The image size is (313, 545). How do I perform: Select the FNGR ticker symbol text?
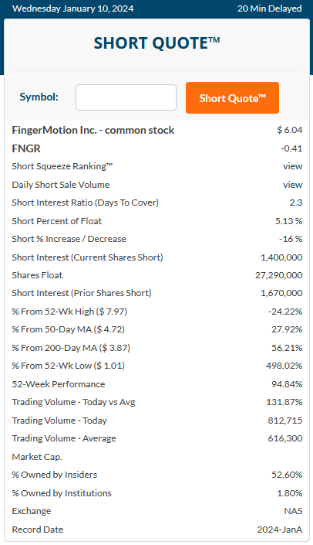26,148
